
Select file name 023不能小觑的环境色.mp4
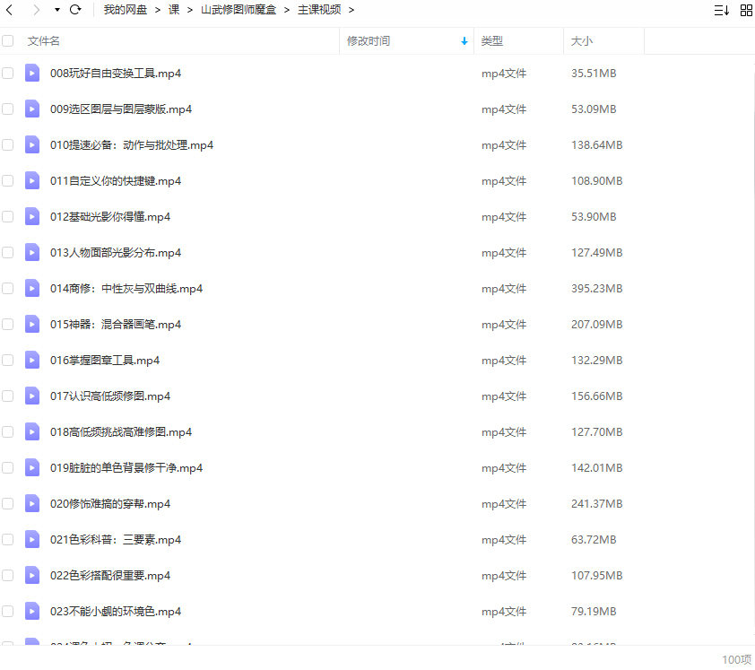pyautogui.click(x=116, y=611)
